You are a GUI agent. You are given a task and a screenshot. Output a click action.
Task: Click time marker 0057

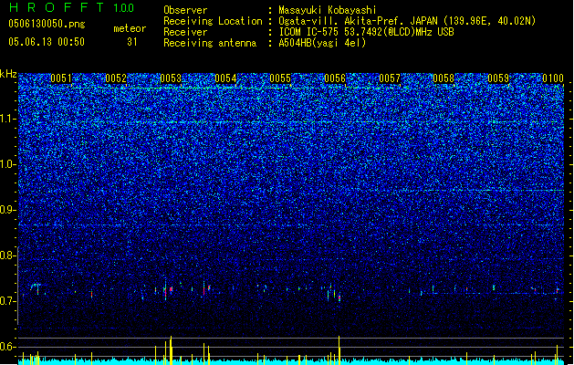click(390, 78)
